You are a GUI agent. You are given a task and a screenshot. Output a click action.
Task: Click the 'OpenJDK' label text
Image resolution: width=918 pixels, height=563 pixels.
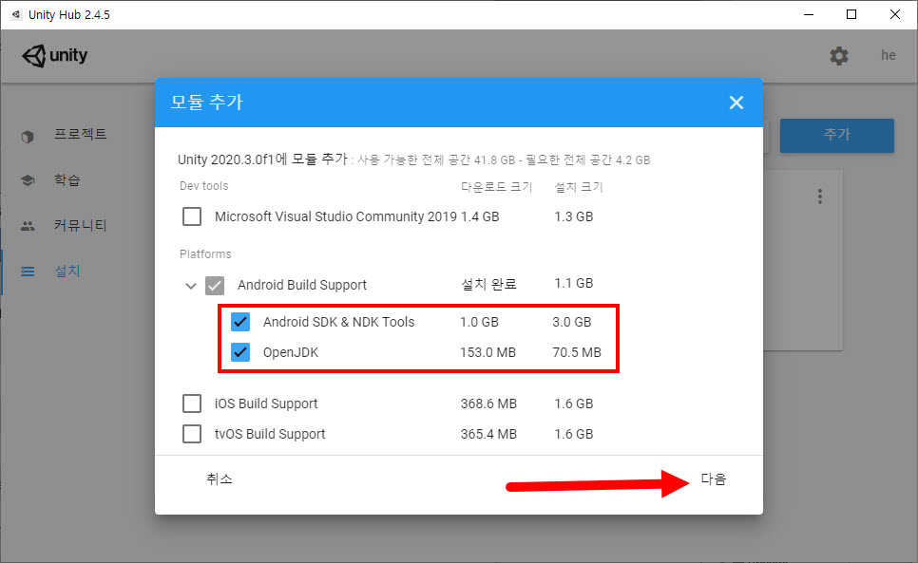click(291, 352)
